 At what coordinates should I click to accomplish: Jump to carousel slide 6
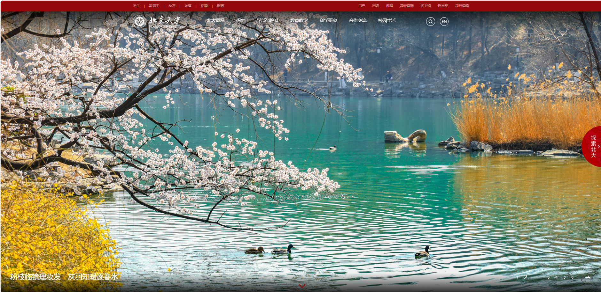pyautogui.click(x=572, y=277)
